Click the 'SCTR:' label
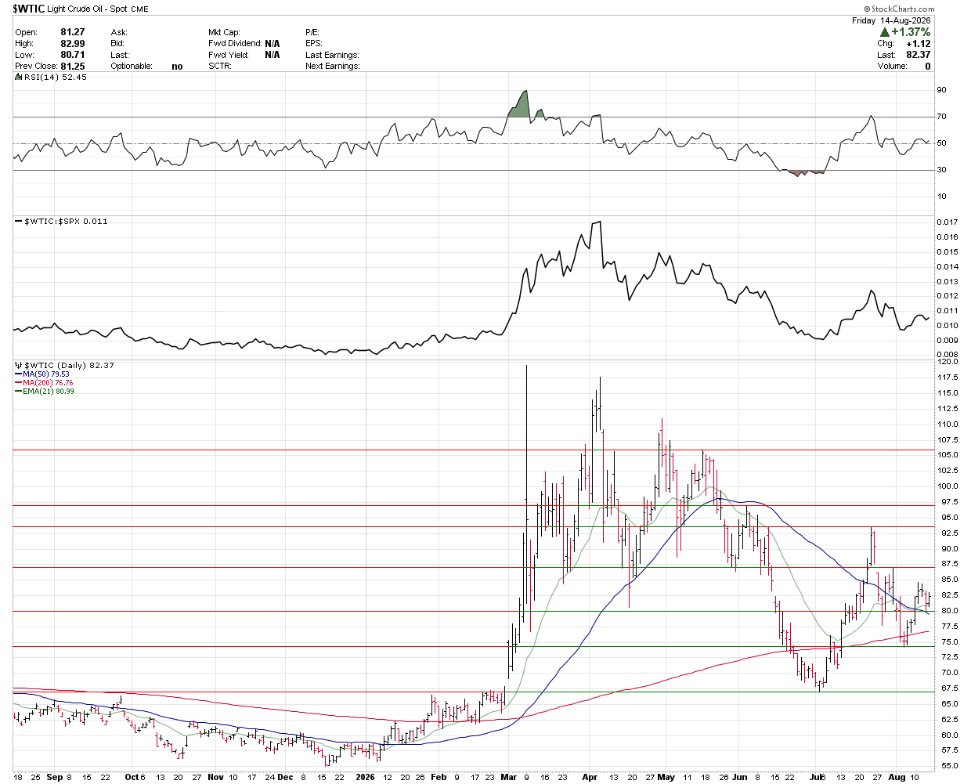 pos(220,67)
